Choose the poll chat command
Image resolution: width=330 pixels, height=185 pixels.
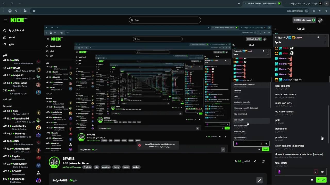tap(301, 121)
